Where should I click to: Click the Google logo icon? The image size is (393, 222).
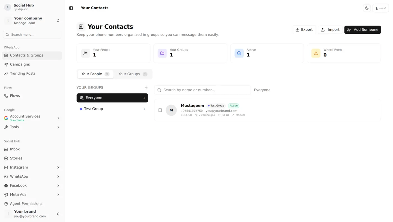click(x=6, y=118)
